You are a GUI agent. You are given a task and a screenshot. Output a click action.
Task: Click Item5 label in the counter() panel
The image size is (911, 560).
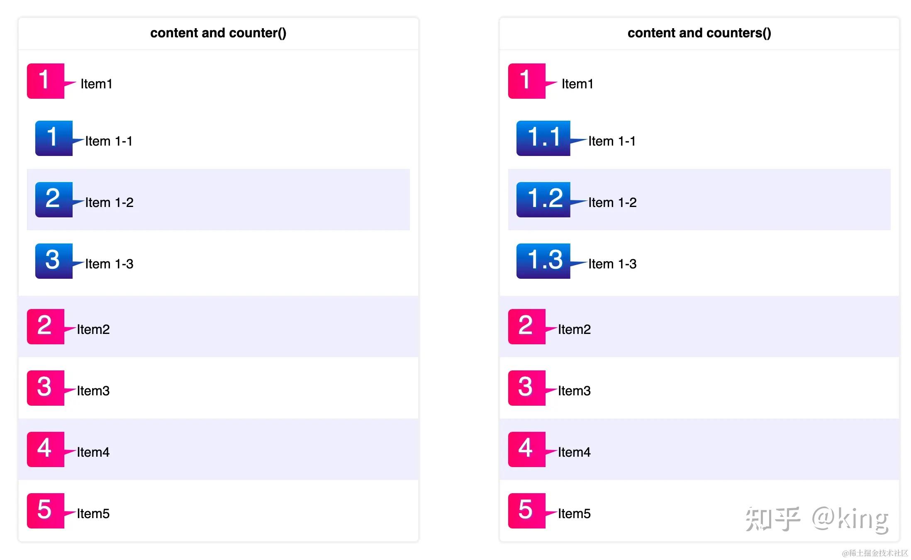(x=93, y=514)
